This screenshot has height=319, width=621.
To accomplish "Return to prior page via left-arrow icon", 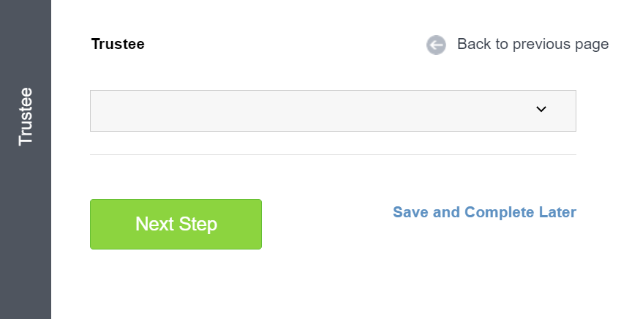I will point(436,45).
